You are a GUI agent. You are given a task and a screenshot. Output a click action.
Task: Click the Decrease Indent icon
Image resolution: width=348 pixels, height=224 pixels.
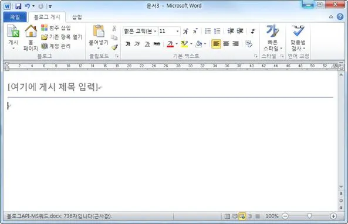point(231,31)
